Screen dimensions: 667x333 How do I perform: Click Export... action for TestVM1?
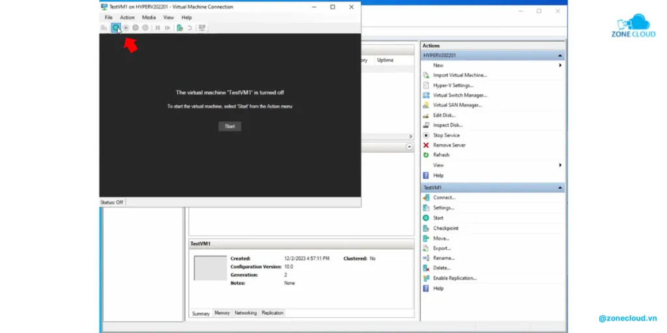tap(442, 248)
